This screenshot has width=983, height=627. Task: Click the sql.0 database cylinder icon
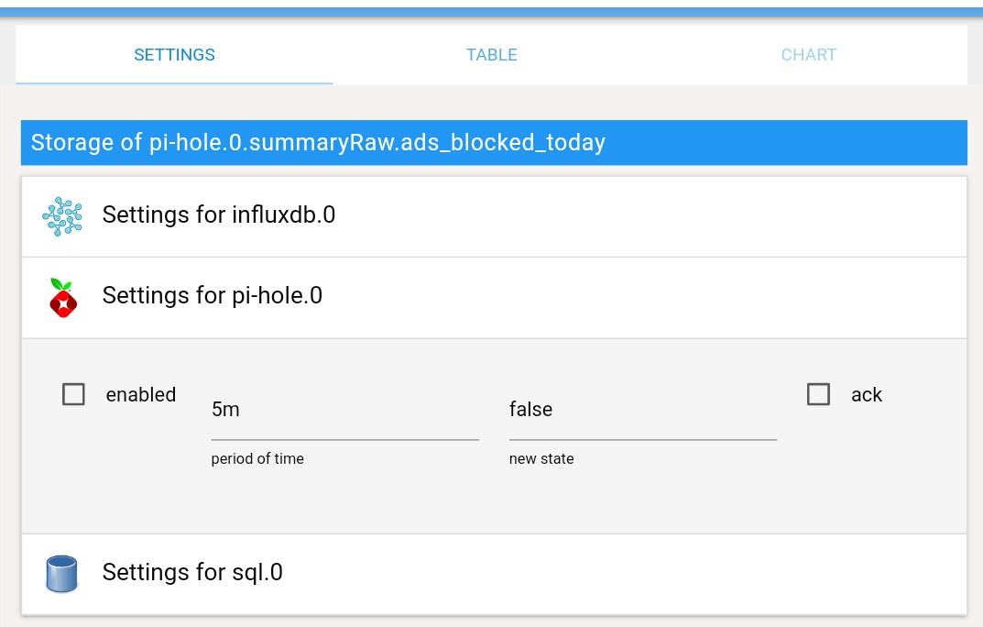click(x=61, y=574)
